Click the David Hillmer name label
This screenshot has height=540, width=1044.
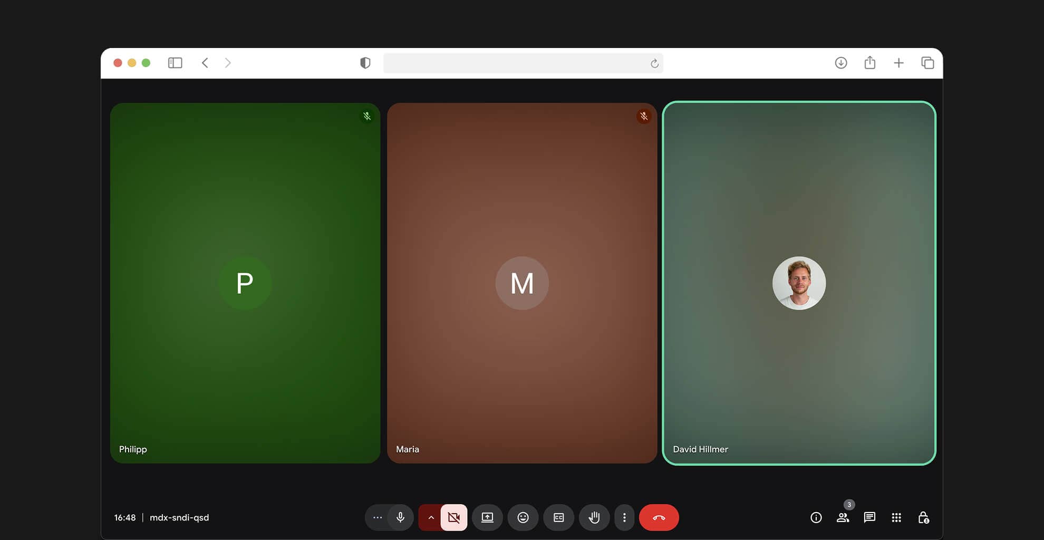(x=701, y=449)
